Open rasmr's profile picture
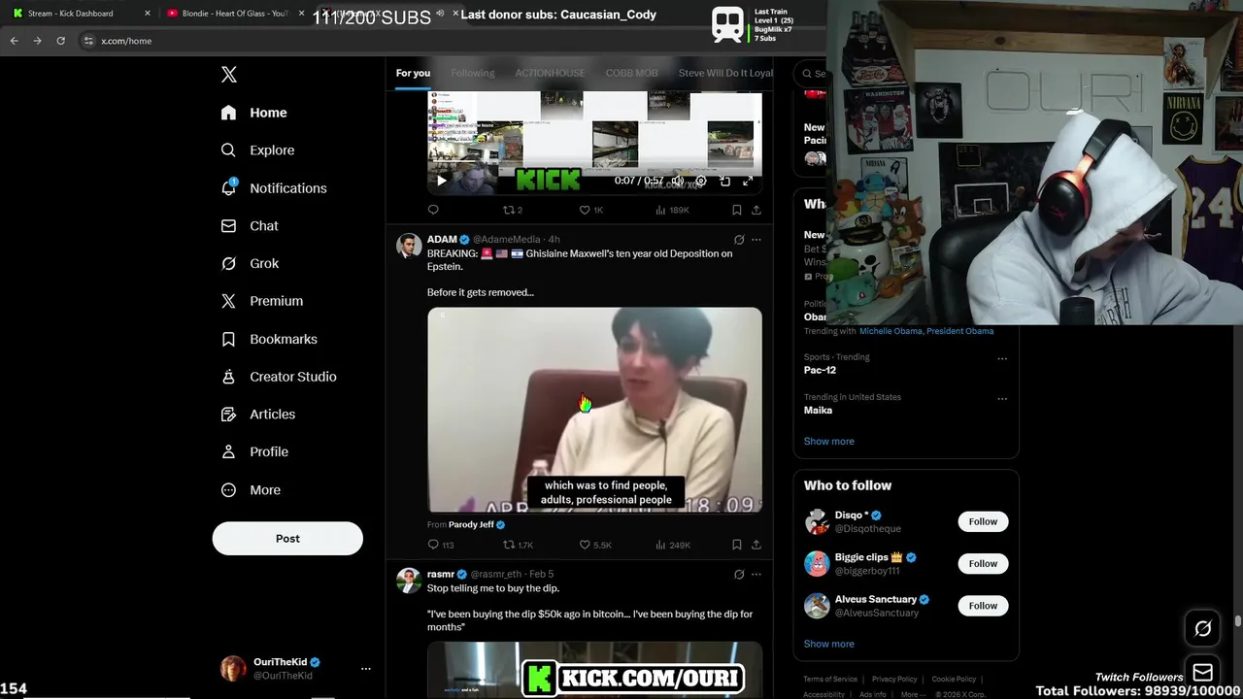This screenshot has height=699, width=1243. [x=409, y=581]
